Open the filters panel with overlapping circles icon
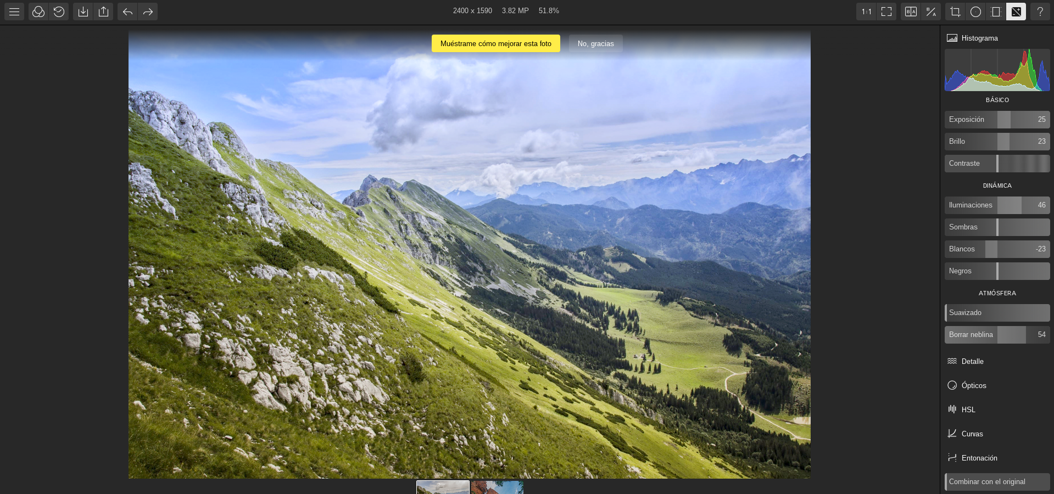Screen dimensions: 1054x494 (38, 11)
